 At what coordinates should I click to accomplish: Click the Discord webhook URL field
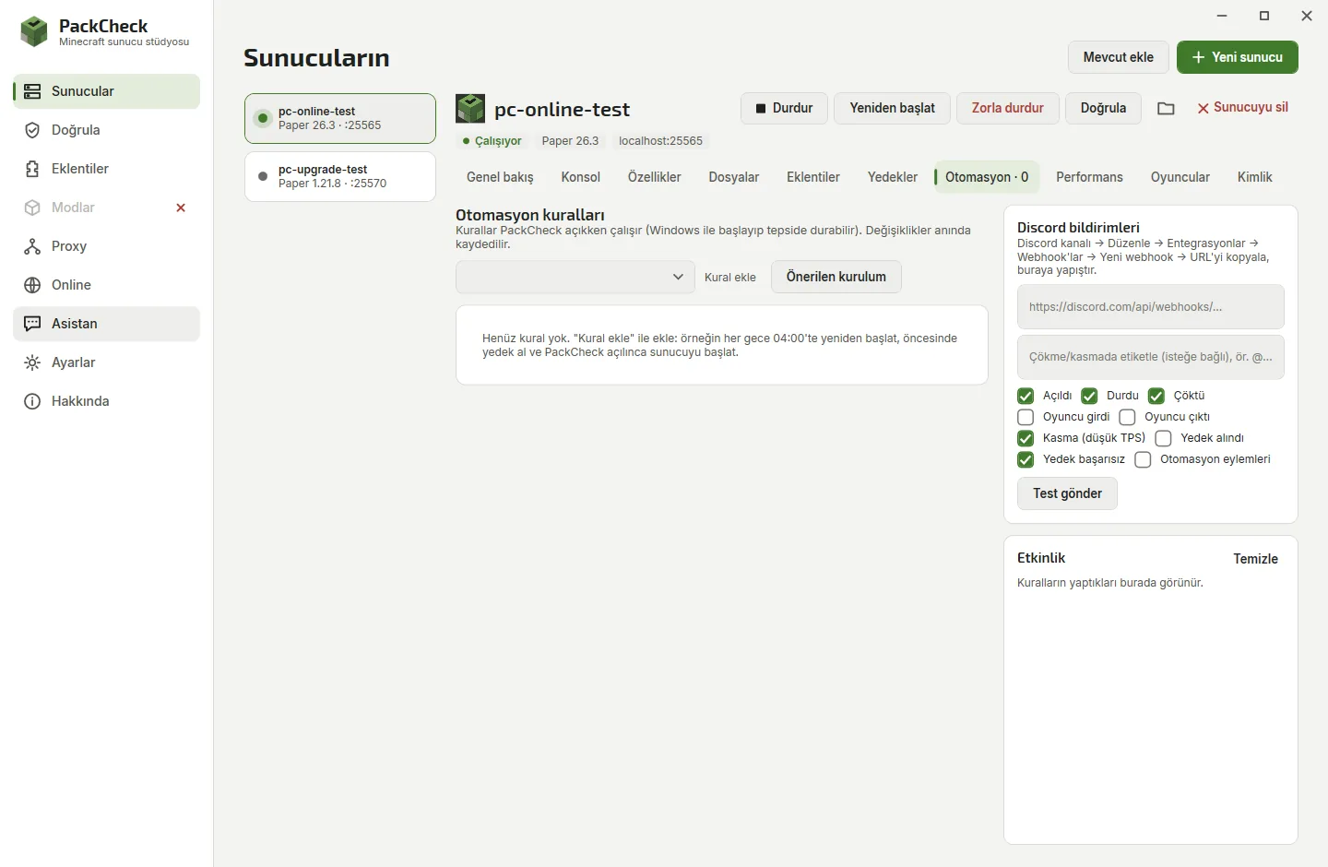point(1151,307)
